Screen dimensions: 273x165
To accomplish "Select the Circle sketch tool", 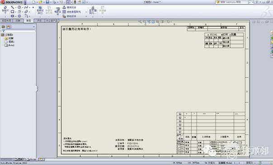I will point(19,7).
